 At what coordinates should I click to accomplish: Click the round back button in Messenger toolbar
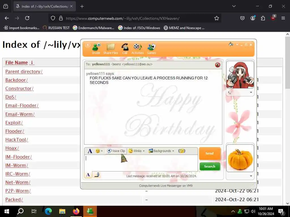click(88, 45)
